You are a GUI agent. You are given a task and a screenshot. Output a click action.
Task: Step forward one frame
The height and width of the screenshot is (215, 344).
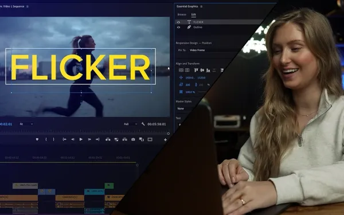(x=89, y=139)
